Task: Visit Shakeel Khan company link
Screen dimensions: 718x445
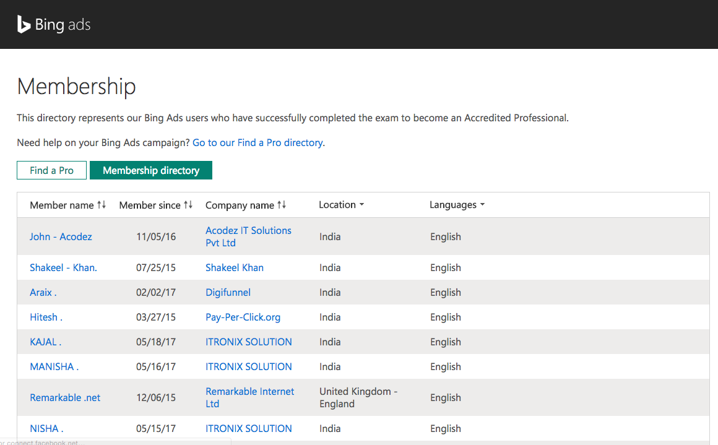Action: tap(235, 268)
